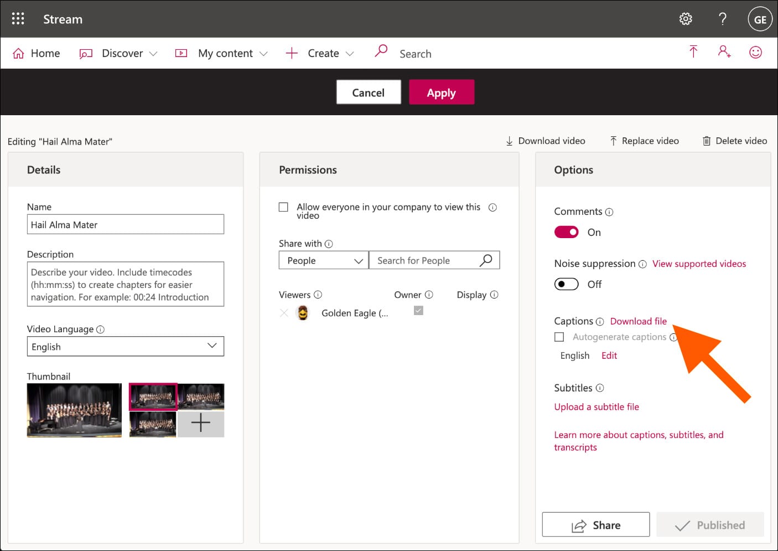Go to the Home menu item
Viewport: 778px width, 551px height.
(x=37, y=53)
